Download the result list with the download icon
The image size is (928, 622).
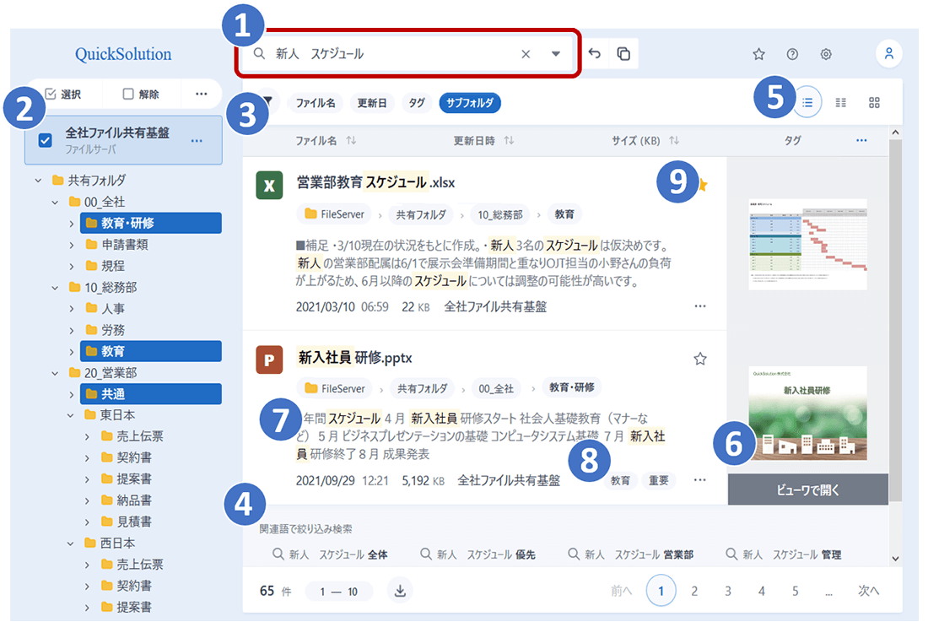click(400, 591)
